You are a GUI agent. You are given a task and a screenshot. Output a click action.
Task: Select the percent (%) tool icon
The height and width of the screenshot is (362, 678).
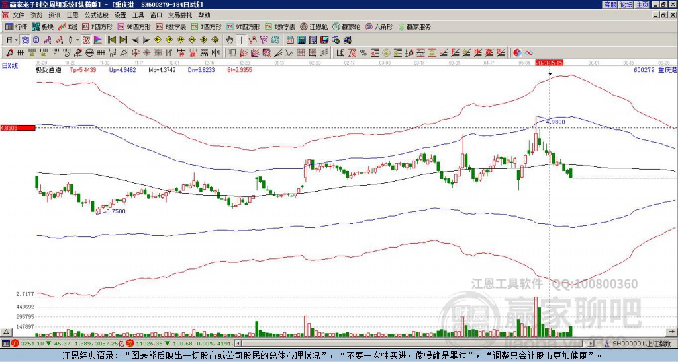pyautogui.click(x=363, y=53)
